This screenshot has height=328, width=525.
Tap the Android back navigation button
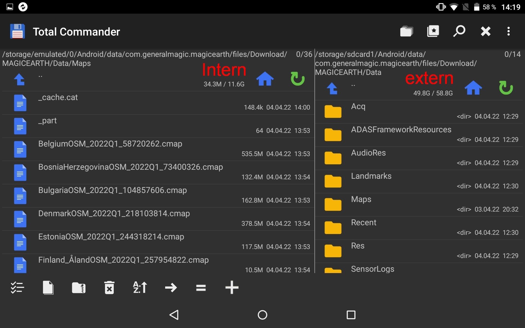tap(174, 315)
